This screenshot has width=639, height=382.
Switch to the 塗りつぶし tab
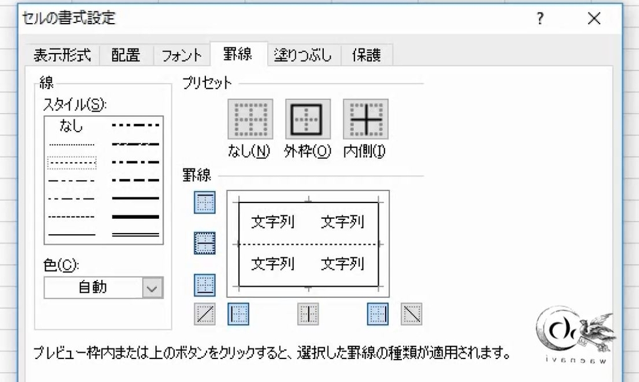[303, 55]
